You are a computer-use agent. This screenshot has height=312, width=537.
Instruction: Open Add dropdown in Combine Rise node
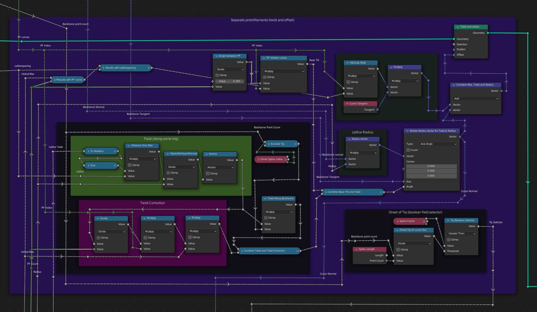pos(476,98)
